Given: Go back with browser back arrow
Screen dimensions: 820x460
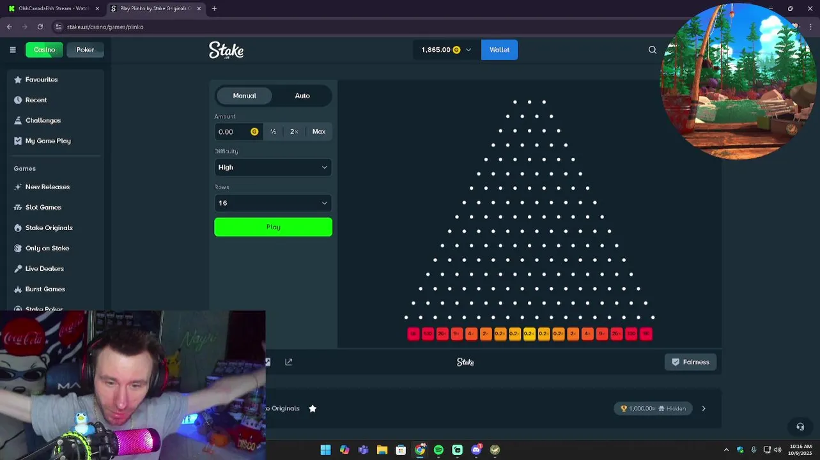Looking at the screenshot, I should 10,27.
